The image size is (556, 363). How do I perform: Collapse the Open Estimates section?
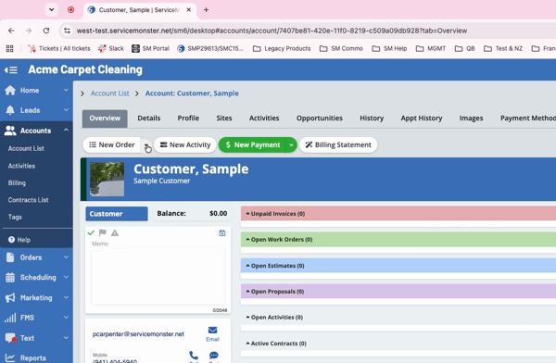[x=247, y=266]
